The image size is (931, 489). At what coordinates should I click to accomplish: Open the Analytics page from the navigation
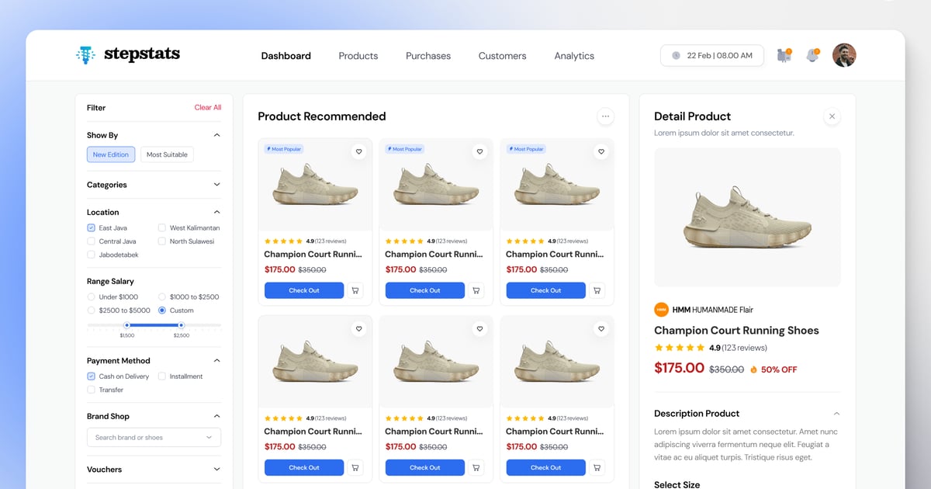coord(574,55)
